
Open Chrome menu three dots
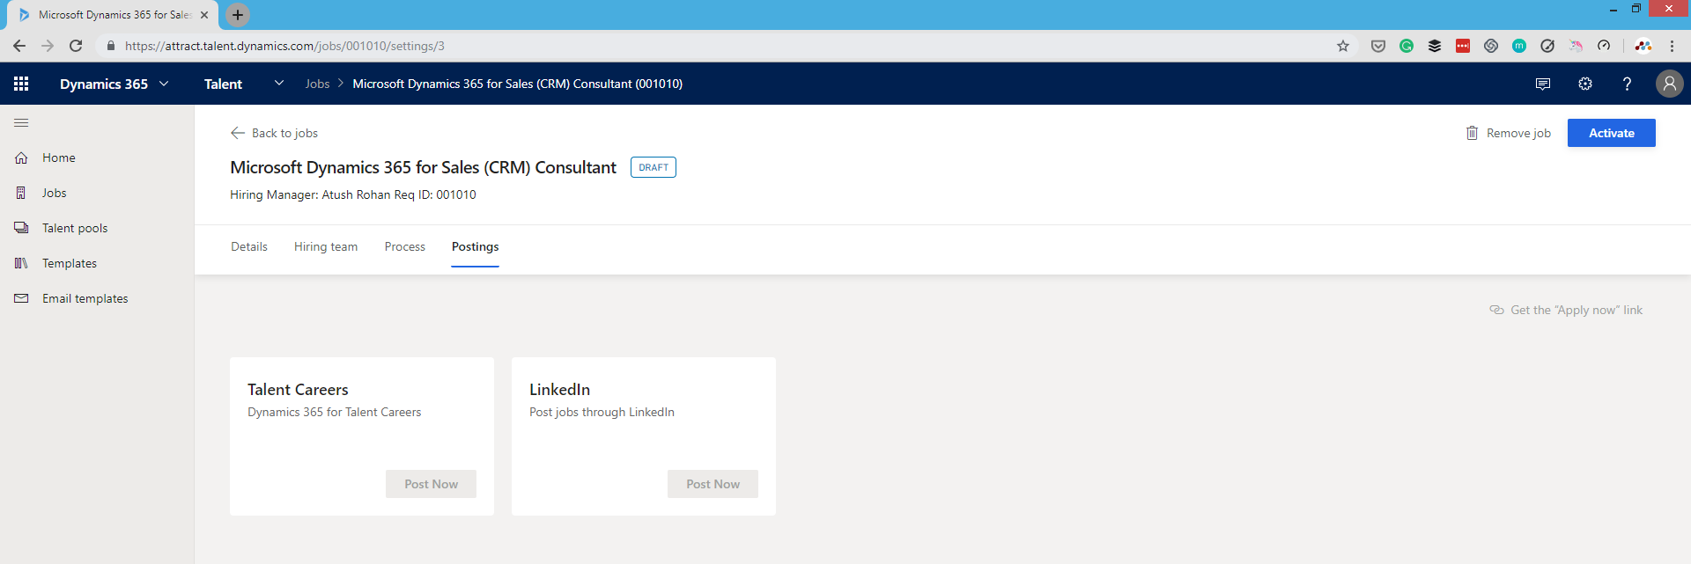click(x=1672, y=46)
